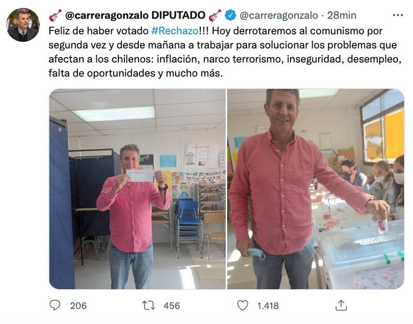Screen dimensions: 413x324
Task: Click the guitar emoji before the name
Action: [x=55, y=16]
